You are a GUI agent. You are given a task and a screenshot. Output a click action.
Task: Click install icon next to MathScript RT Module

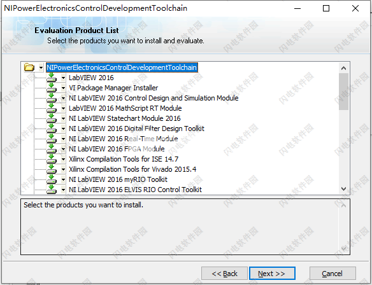click(x=52, y=108)
